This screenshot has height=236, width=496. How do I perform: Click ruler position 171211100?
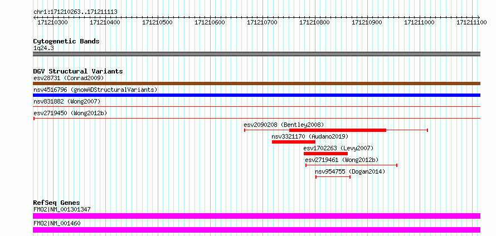471,22
